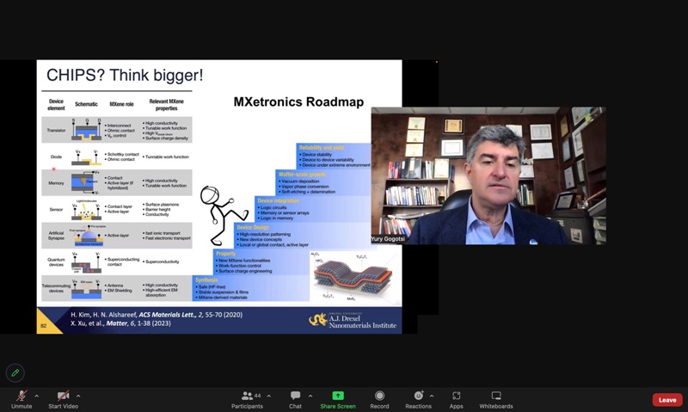The image size is (688, 412).
Task: Click the Sensor row label
Action: (56, 209)
